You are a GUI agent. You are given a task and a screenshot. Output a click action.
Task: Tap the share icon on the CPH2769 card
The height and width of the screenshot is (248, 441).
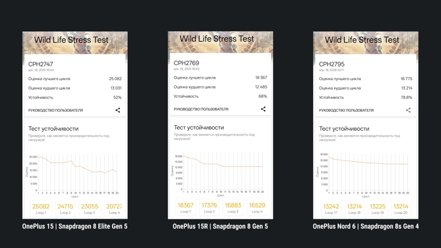point(263,109)
